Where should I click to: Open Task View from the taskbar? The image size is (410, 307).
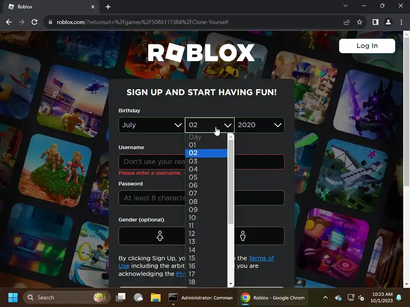(121, 297)
